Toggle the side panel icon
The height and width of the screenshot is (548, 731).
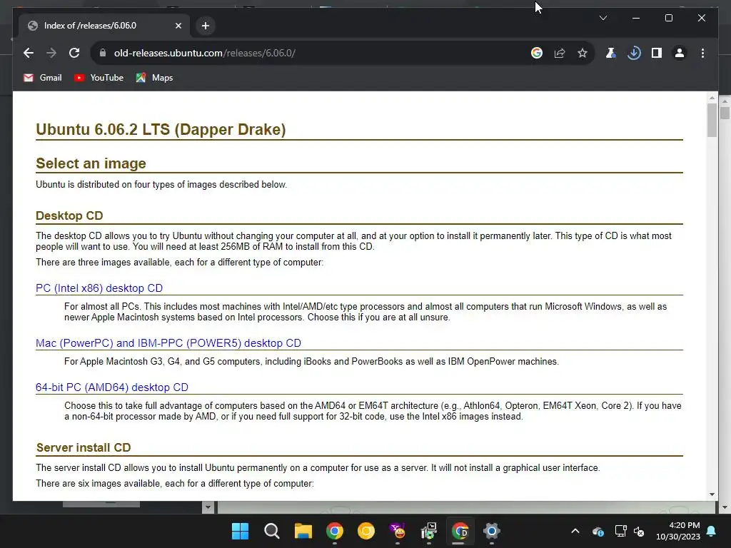pos(657,53)
